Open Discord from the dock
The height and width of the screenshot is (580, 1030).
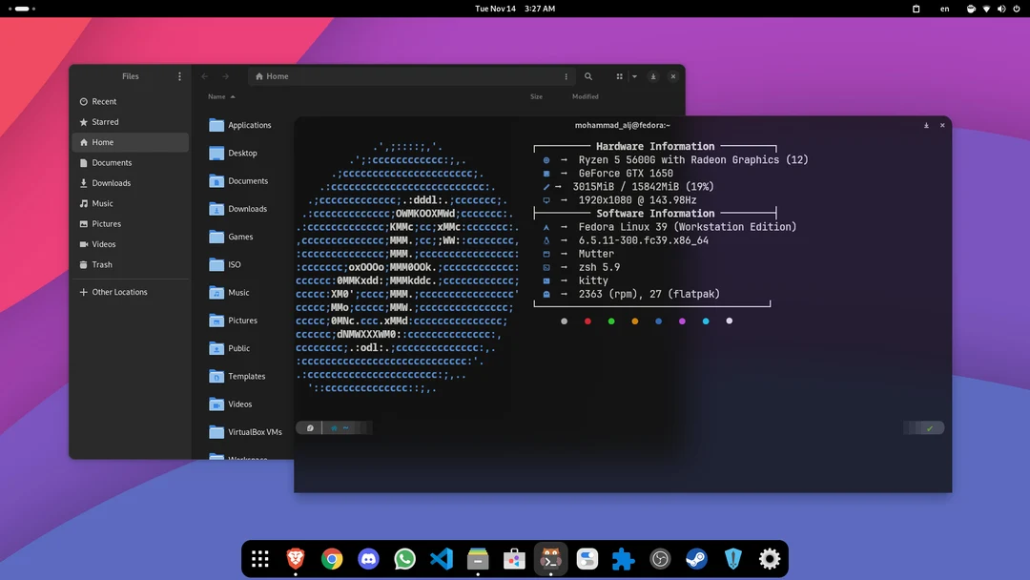[368, 559]
